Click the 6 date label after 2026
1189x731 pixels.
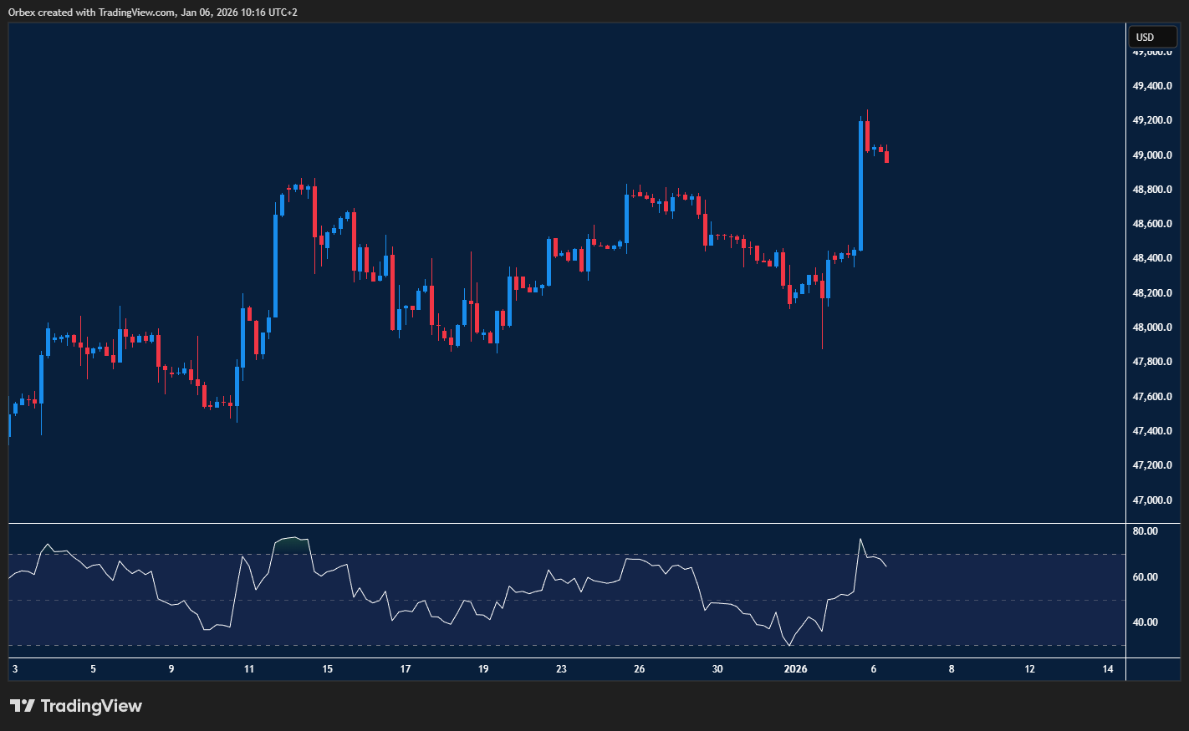click(873, 668)
